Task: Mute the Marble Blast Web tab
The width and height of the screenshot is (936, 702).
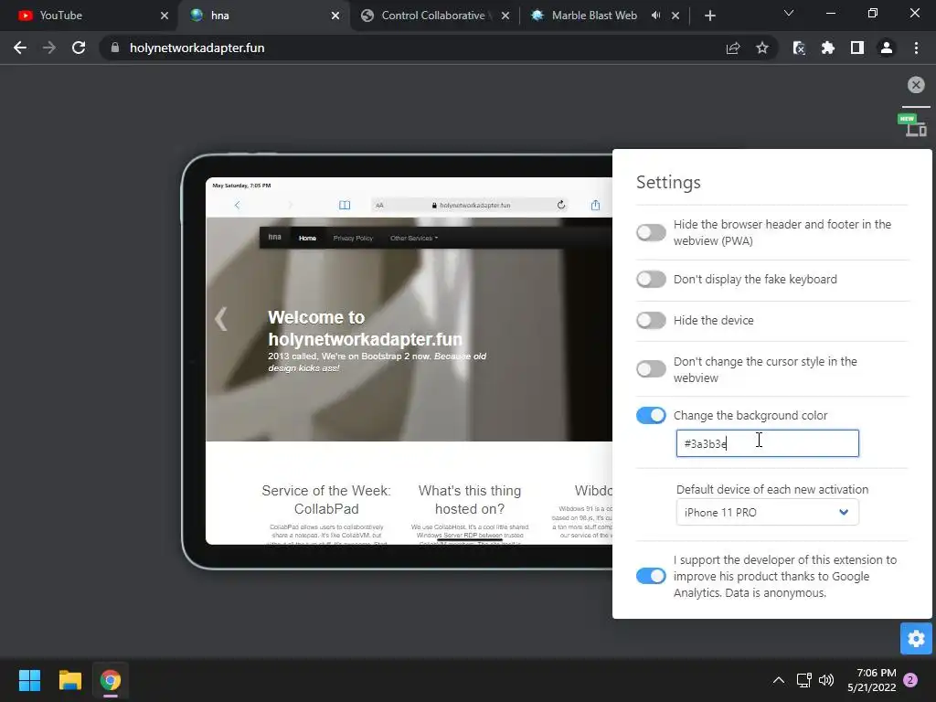Action: [x=656, y=16]
